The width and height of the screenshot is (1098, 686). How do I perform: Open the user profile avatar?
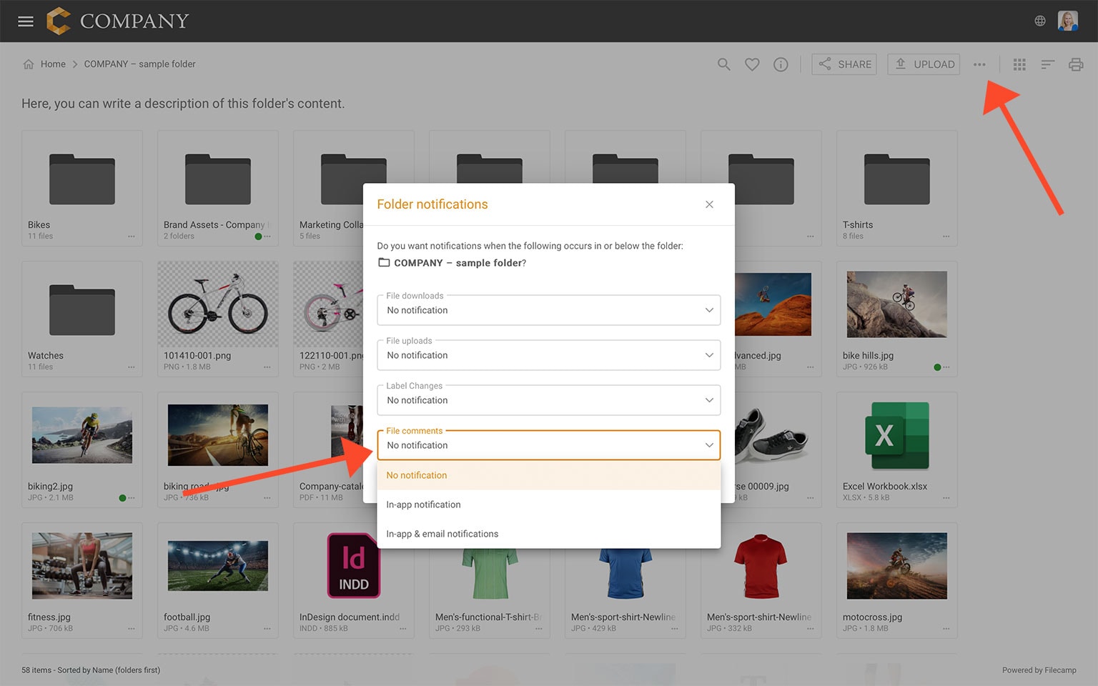1068,21
